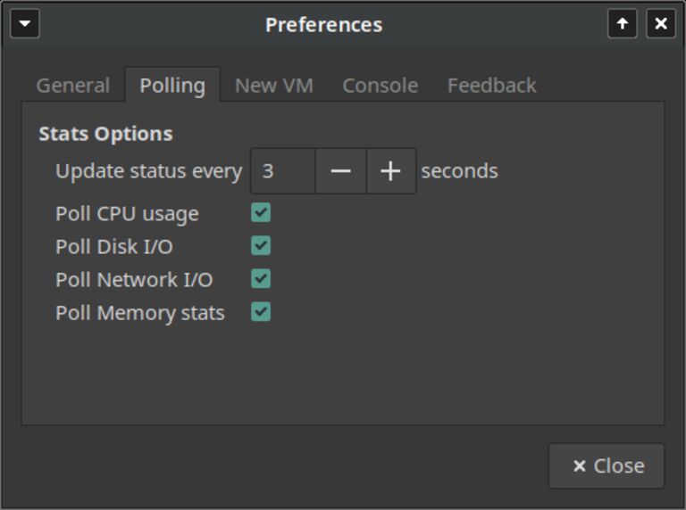Image resolution: width=686 pixels, height=510 pixels.
Task: Increase the update interval with the plus button
Action: tap(390, 170)
